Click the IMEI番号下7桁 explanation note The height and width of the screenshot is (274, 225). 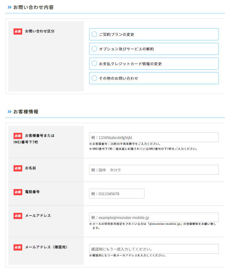(143, 149)
